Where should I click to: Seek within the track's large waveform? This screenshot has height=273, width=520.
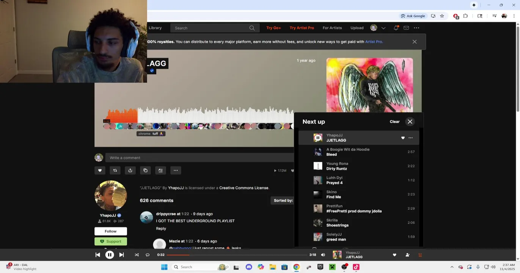click(x=198, y=116)
